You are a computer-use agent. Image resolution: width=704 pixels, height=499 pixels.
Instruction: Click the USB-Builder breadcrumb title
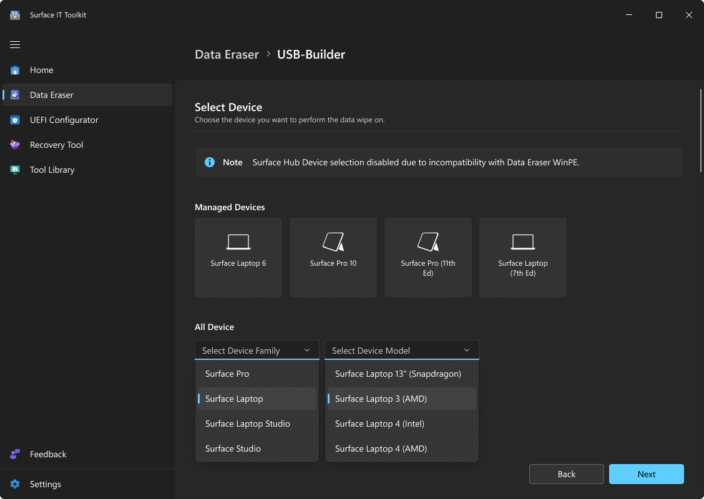point(311,54)
